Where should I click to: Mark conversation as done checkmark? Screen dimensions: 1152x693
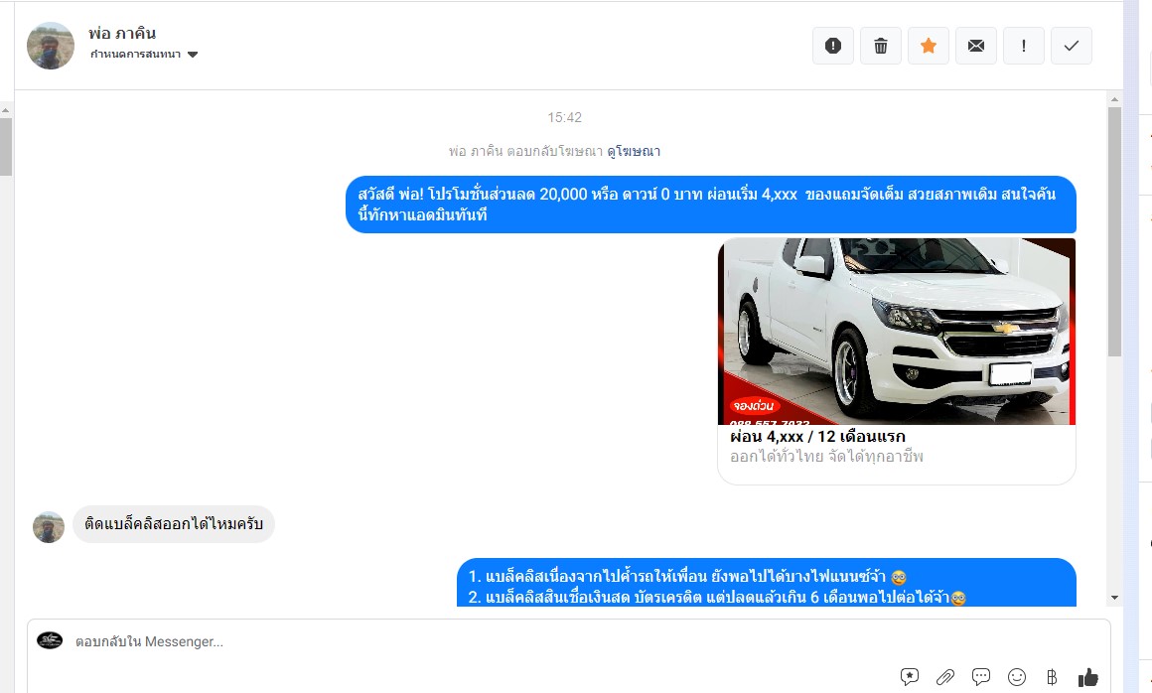click(1072, 46)
